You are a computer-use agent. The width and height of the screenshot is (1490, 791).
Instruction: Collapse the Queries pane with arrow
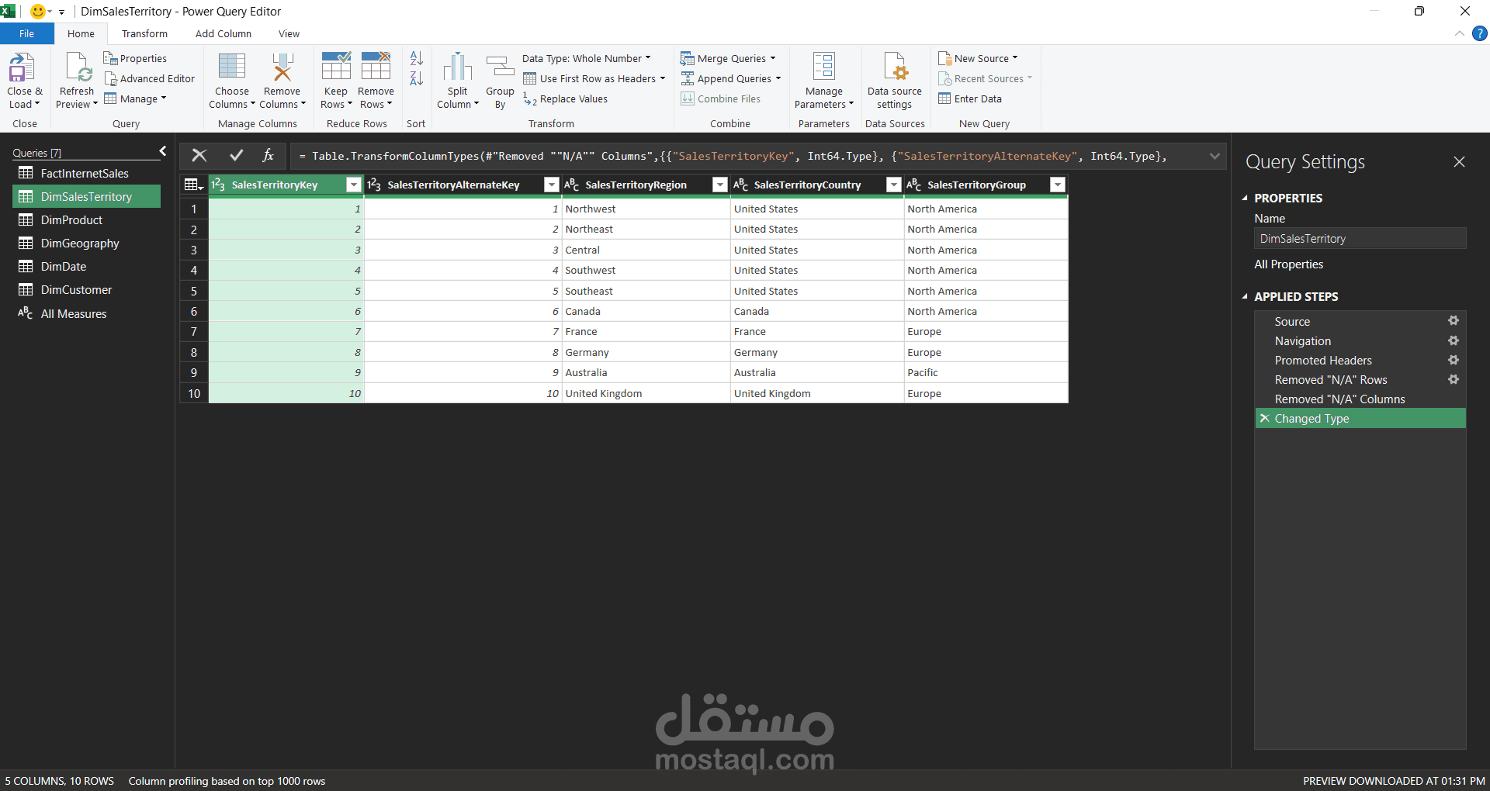point(163,151)
